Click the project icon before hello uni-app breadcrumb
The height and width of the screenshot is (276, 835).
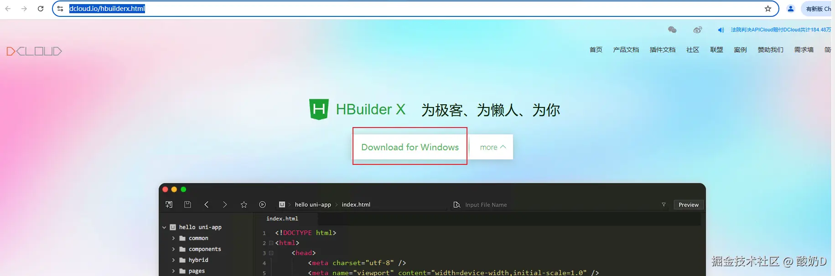(282, 204)
